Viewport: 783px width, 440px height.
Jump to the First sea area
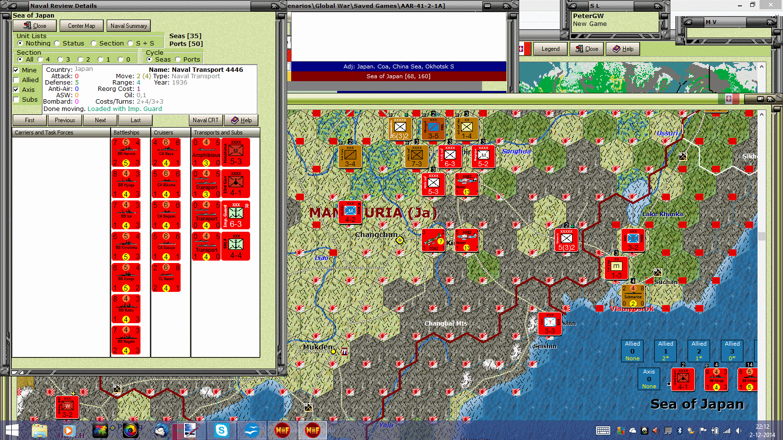[30, 120]
